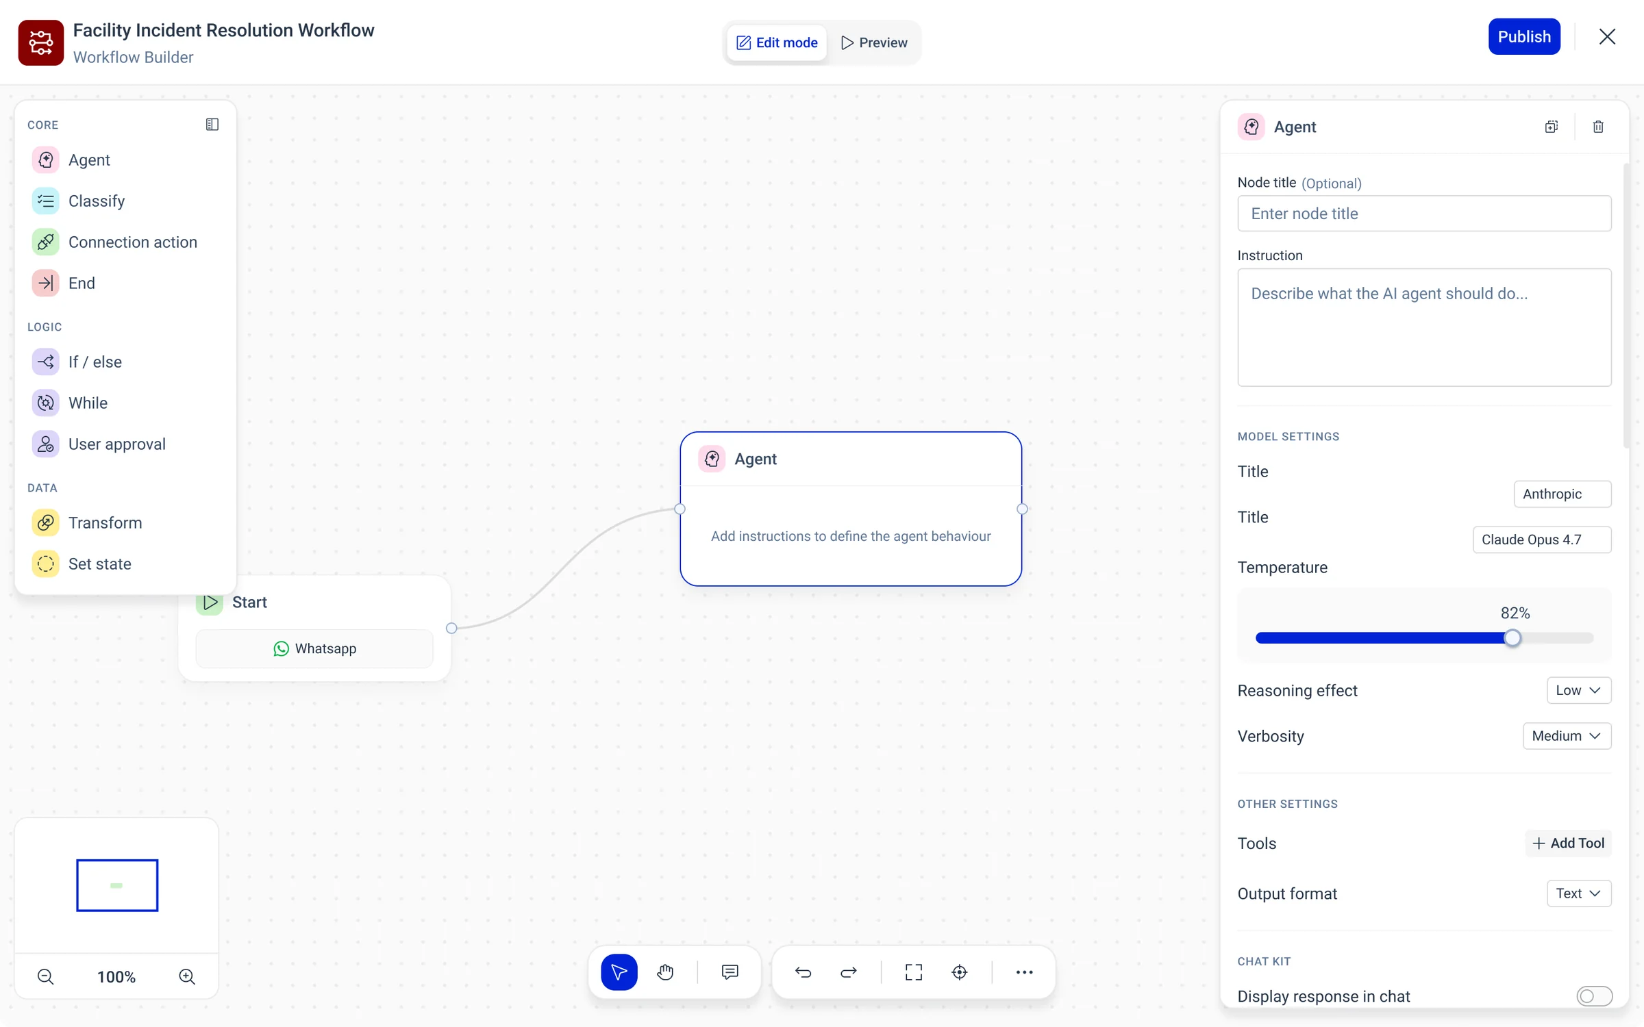Screen dimensions: 1644x1027
Task: Open the Verbosity dropdown
Action: tap(1567, 736)
